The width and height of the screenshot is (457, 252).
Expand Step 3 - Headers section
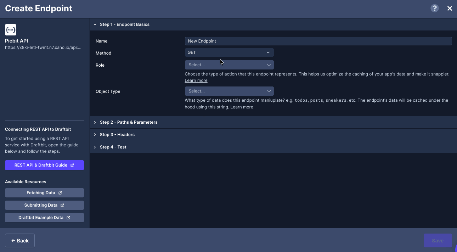[117, 135]
